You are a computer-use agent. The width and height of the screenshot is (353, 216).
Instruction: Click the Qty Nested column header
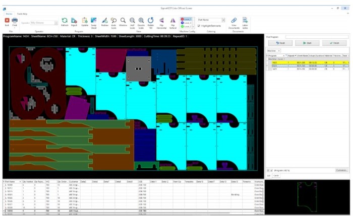pyautogui.click(x=28, y=182)
